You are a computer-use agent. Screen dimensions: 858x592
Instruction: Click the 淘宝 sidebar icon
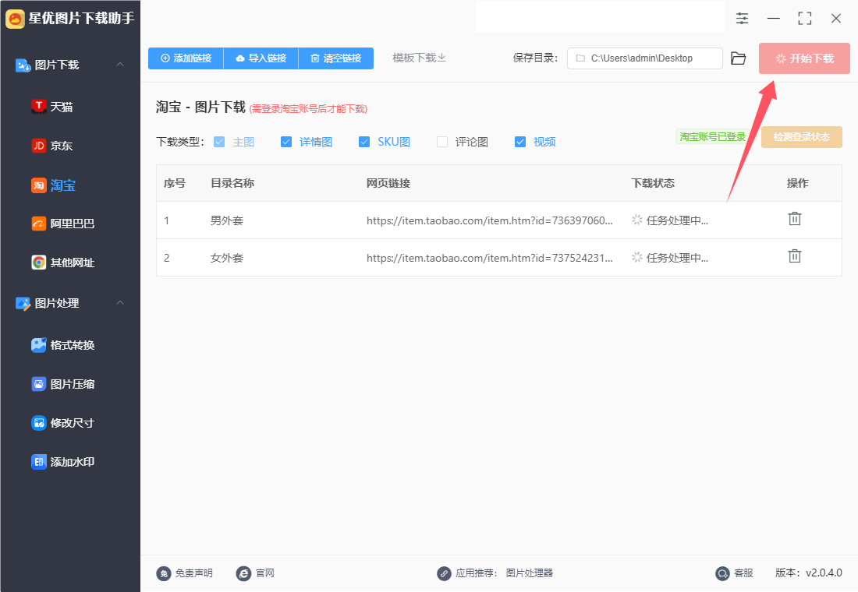(x=38, y=185)
